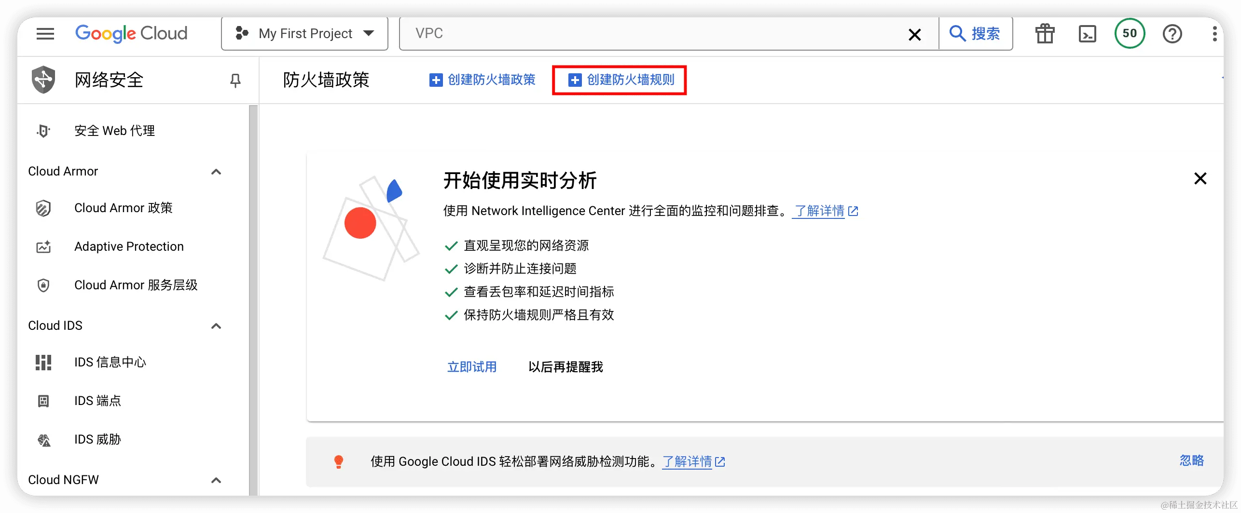This screenshot has width=1241, height=513.
Task: Click 立即试用 on the analytics card
Action: 472,367
